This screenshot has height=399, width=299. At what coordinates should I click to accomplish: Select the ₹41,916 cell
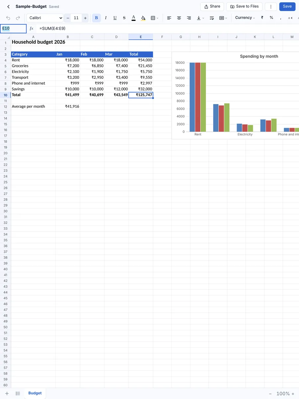pos(68,106)
